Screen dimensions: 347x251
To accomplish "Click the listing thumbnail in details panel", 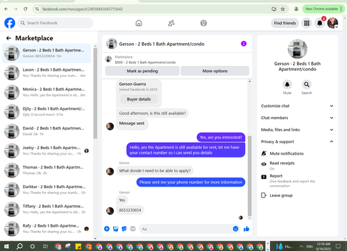I will (297, 49).
